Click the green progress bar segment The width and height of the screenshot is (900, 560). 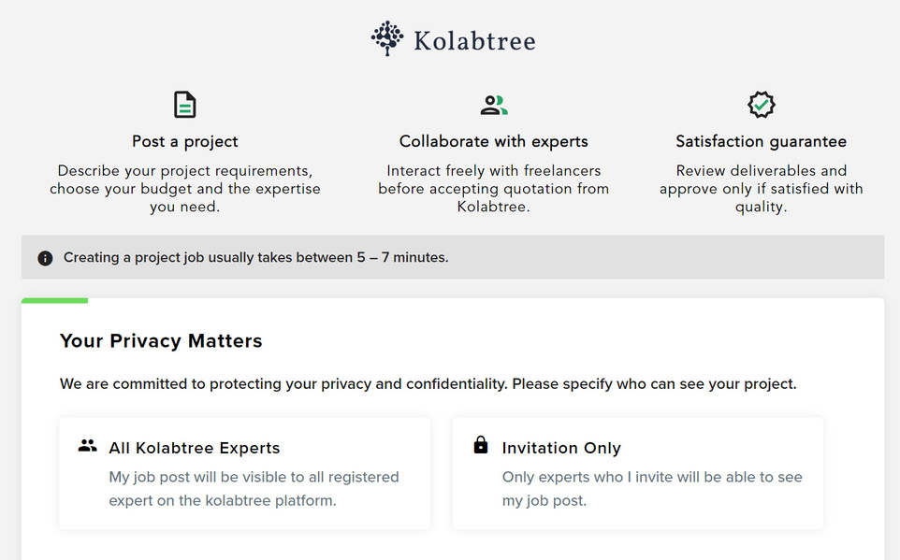(x=54, y=301)
